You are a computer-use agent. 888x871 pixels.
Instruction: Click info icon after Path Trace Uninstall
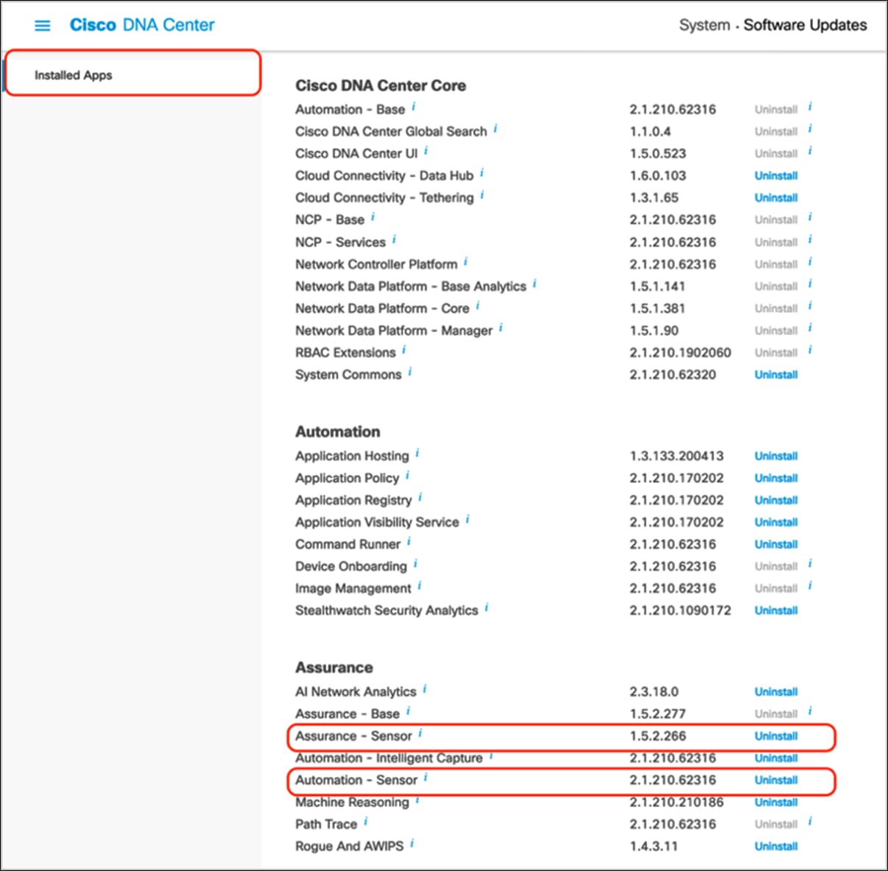[810, 822]
